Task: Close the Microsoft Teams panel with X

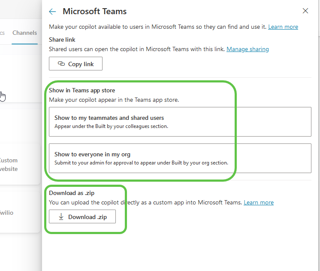Action: [x=305, y=11]
